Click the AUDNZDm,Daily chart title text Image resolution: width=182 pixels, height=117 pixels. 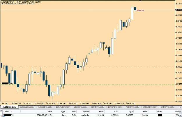pos(8,2)
